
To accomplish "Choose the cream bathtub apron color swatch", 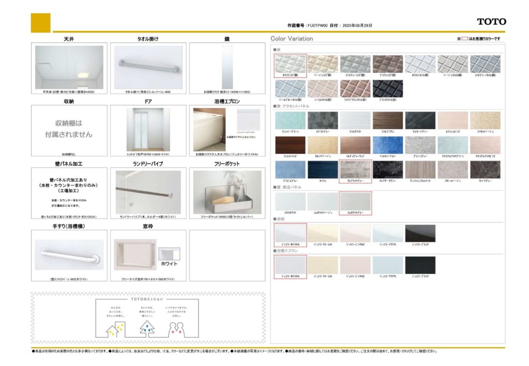I will click(x=322, y=265).
